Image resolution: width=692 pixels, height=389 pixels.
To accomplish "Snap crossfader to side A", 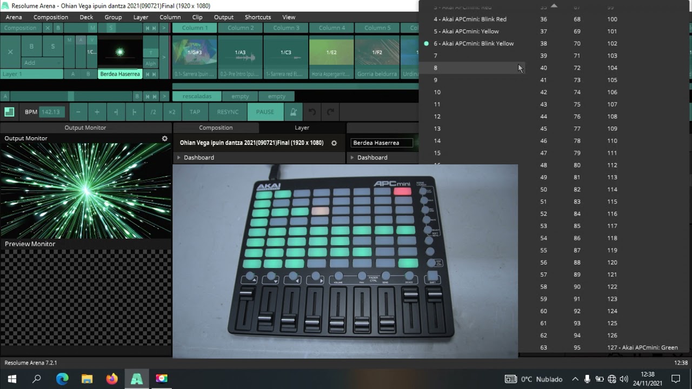I will [x=5, y=96].
